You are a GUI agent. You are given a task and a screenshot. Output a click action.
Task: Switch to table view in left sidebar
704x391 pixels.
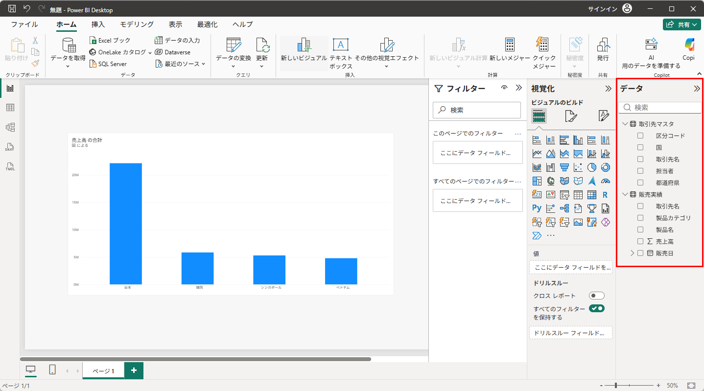(x=10, y=108)
